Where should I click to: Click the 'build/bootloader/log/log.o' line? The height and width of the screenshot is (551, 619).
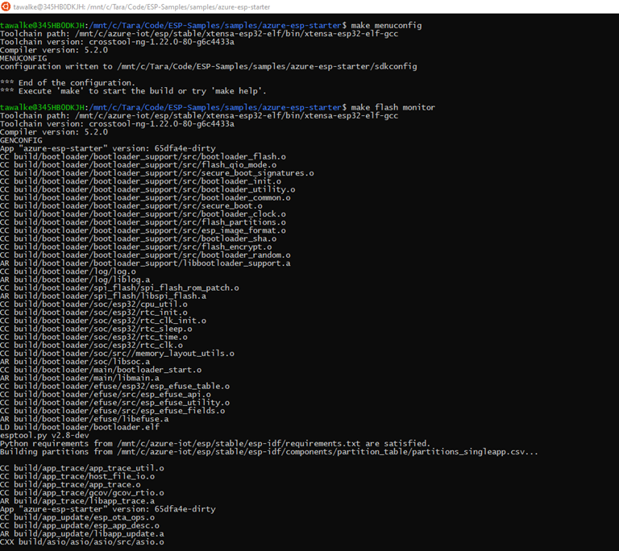(68, 271)
